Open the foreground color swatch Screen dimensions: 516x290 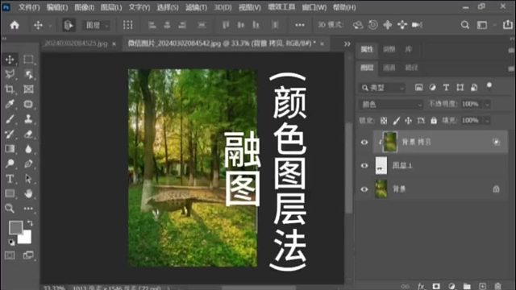tap(15, 227)
